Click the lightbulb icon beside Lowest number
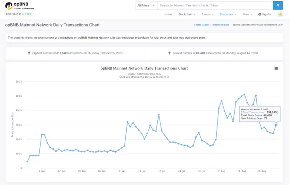The image size is (290, 185). tap(169, 53)
